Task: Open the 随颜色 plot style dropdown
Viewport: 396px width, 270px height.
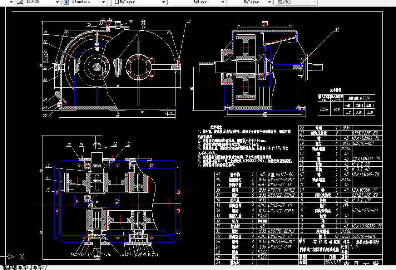Action: [315, 2]
